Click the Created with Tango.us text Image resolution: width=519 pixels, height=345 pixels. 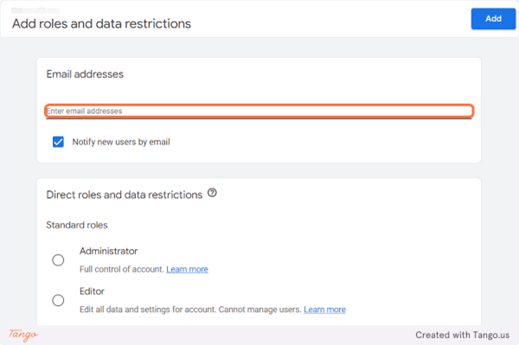pos(463,335)
